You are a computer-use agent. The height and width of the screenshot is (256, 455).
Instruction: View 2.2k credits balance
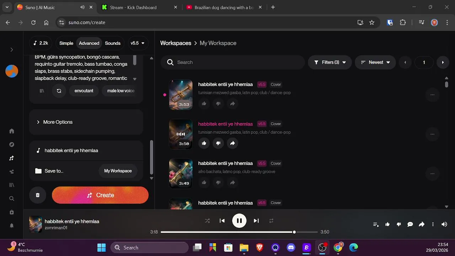(x=41, y=43)
